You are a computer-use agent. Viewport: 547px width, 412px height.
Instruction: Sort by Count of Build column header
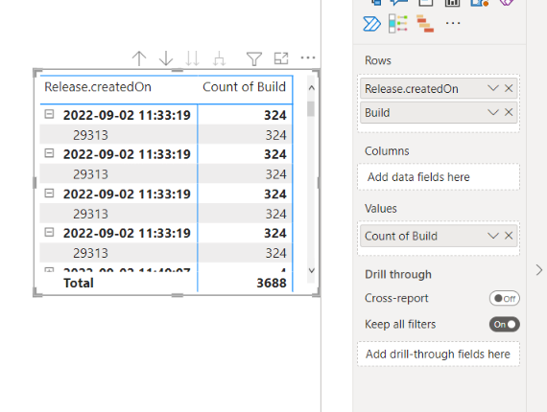tap(244, 87)
